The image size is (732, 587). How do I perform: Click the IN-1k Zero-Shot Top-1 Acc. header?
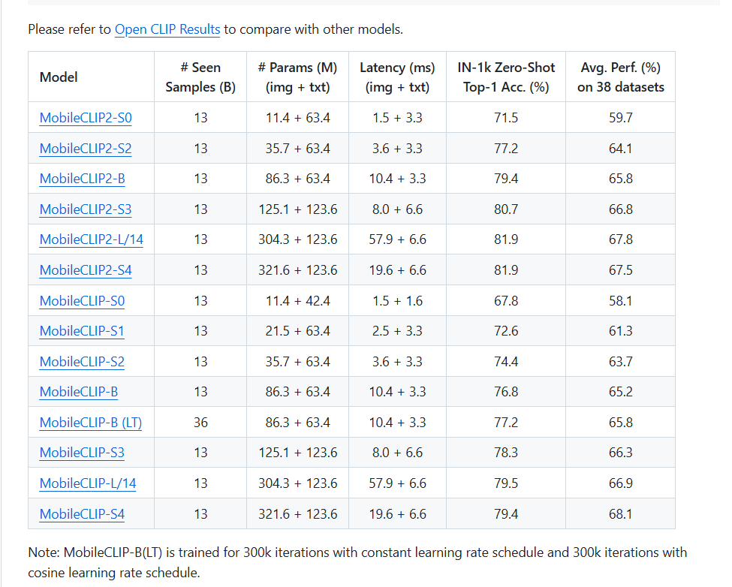(506, 77)
